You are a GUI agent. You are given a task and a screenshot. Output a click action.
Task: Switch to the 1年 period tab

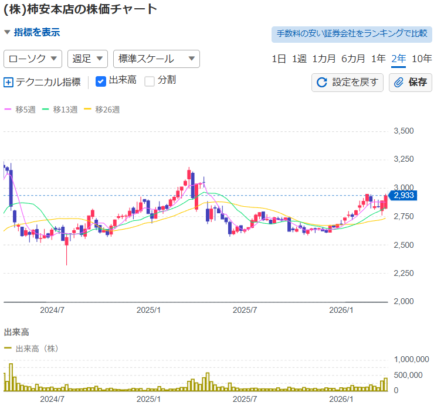click(378, 59)
